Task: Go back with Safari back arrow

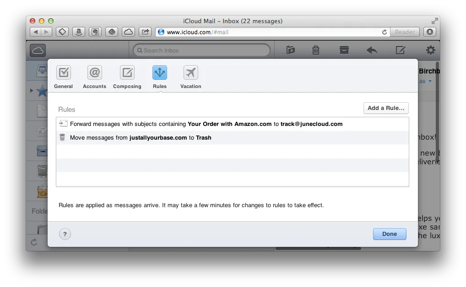Action: pos(36,32)
